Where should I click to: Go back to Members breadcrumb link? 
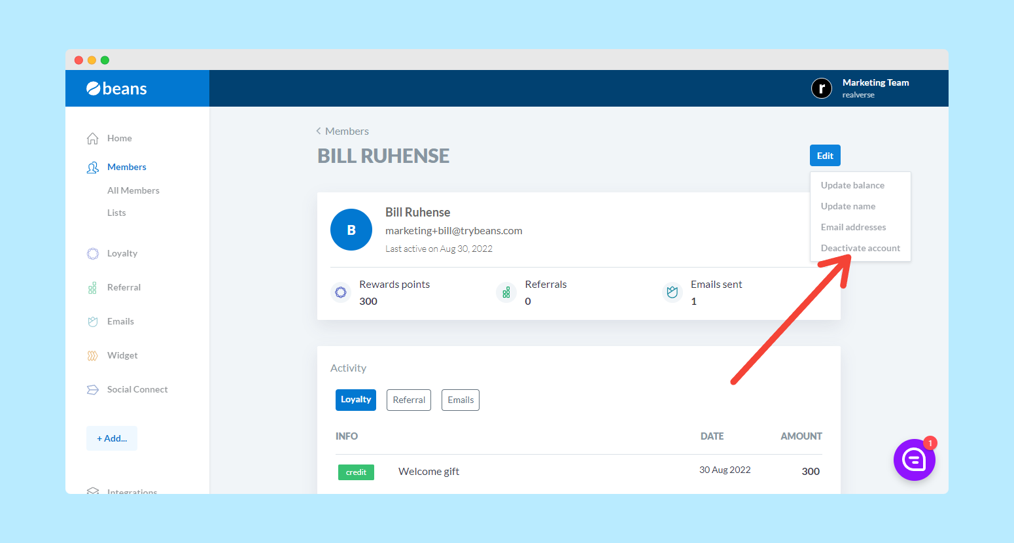(346, 131)
